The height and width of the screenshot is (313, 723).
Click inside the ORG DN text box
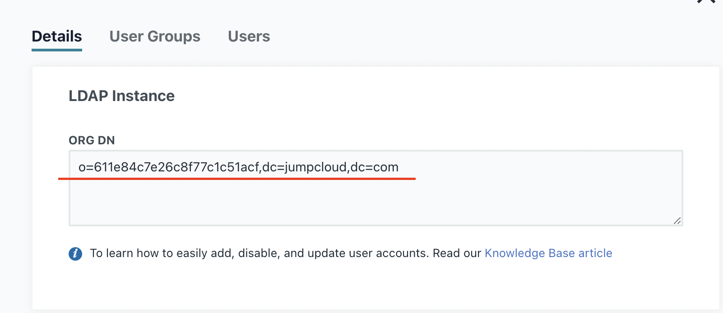click(x=375, y=188)
